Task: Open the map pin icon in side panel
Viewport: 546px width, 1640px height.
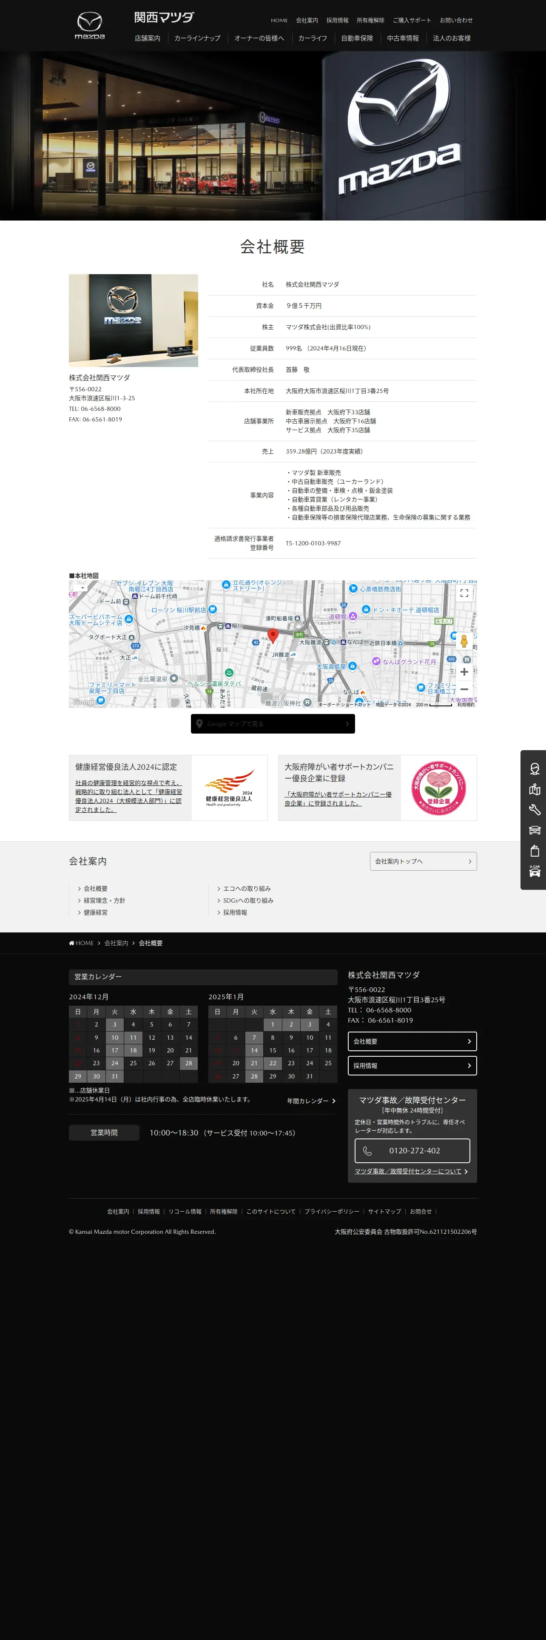Action: [535, 789]
